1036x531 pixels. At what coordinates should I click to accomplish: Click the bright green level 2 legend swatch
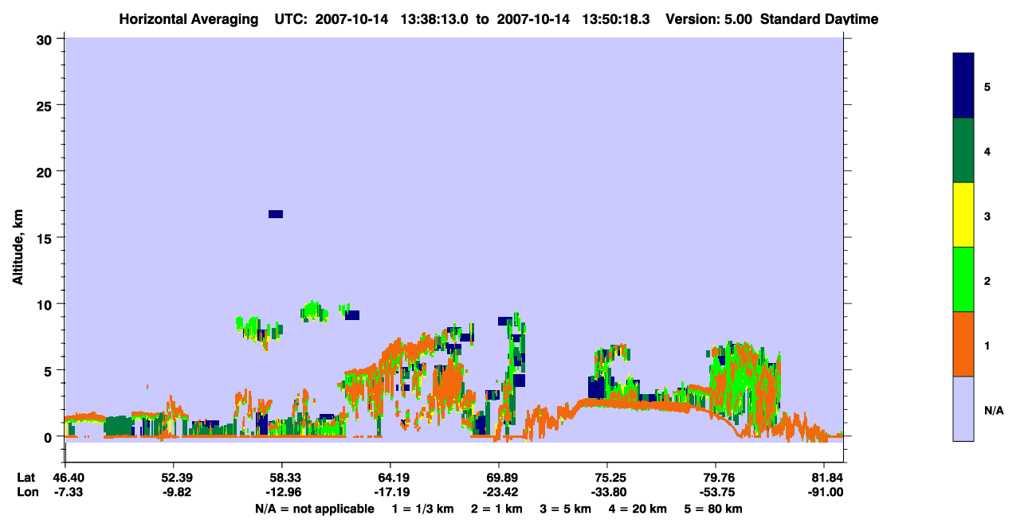pos(963,279)
